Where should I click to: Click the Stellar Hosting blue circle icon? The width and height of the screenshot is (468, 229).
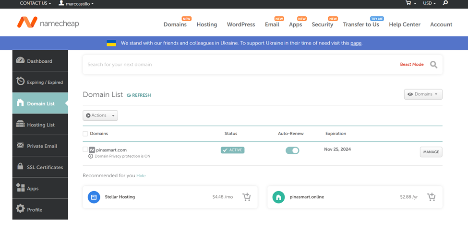[x=94, y=197]
